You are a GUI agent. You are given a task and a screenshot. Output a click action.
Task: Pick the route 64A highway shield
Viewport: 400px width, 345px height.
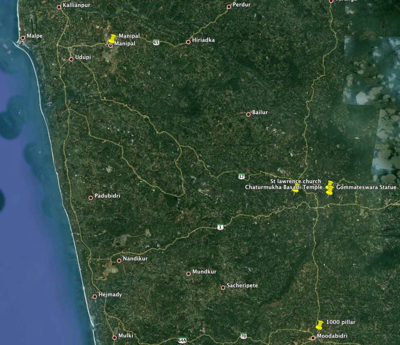coord(182,340)
